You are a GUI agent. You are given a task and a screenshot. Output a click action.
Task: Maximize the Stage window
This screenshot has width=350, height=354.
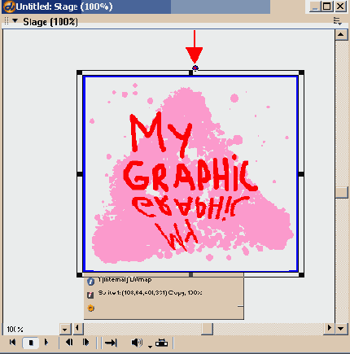pyautogui.click(x=327, y=7)
